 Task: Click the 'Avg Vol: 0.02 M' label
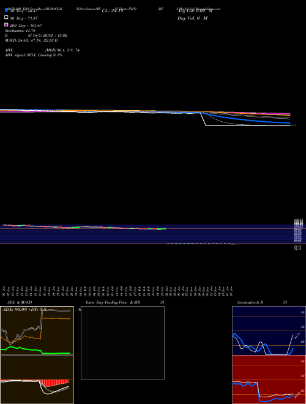(x=195, y=11)
